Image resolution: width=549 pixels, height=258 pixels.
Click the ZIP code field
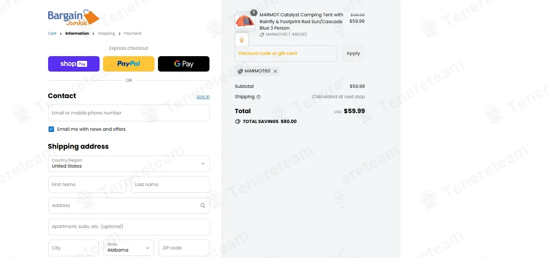click(x=184, y=248)
